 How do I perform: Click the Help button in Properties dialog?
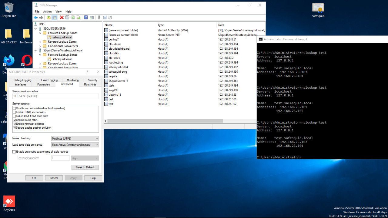93,178
